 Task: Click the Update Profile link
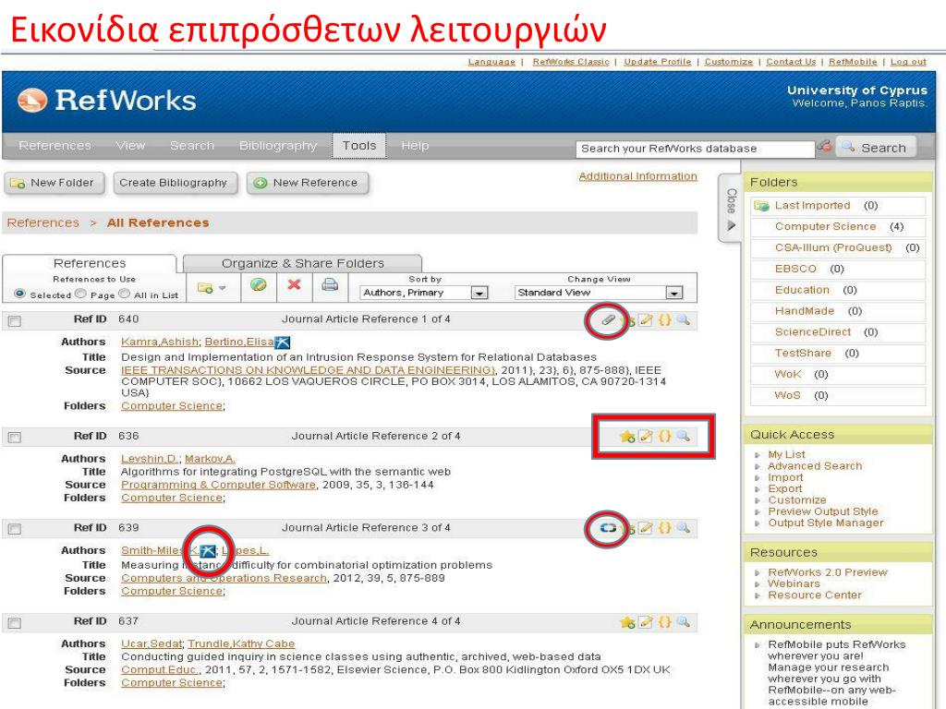pos(658,62)
